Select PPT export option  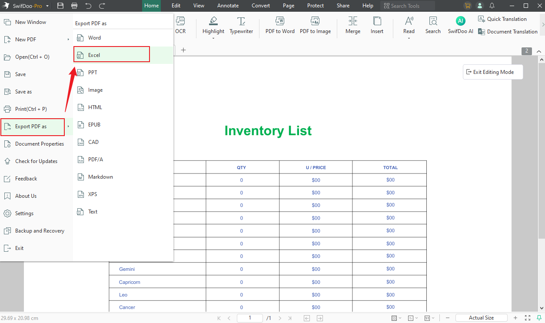point(123,73)
